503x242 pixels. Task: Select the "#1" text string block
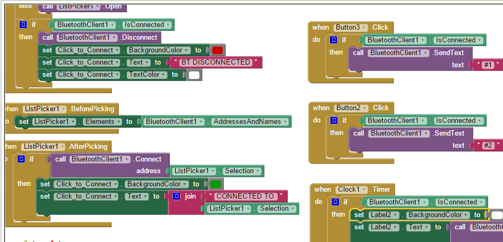(488, 65)
